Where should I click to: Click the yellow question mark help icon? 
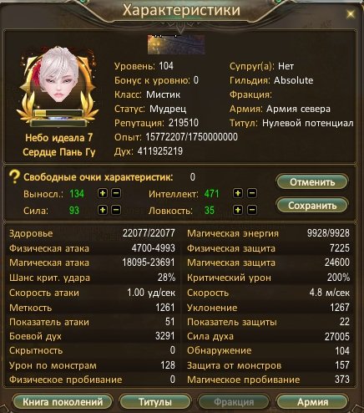coord(14,177)
